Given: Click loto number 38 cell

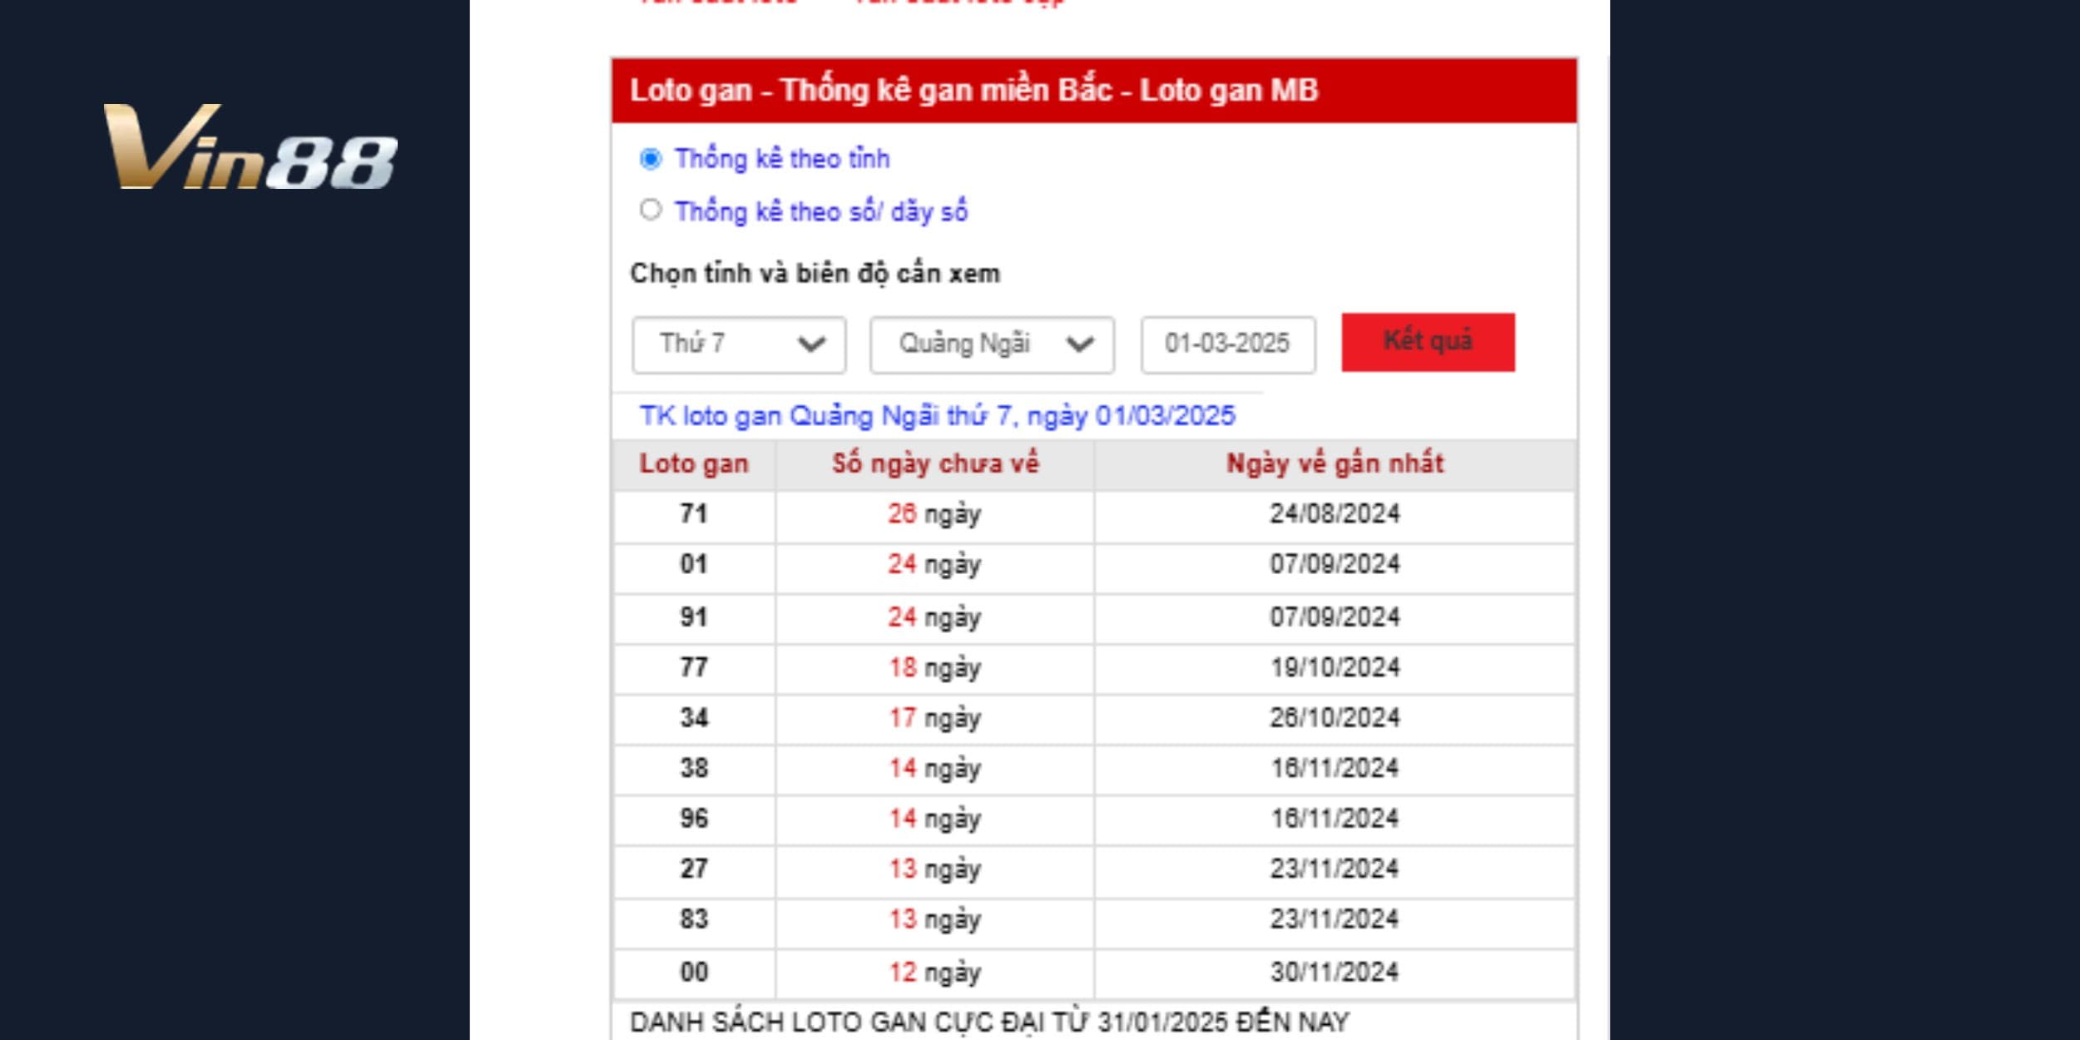Looking at the screenshot, I should pyautogui.click(x=694, y=769).
